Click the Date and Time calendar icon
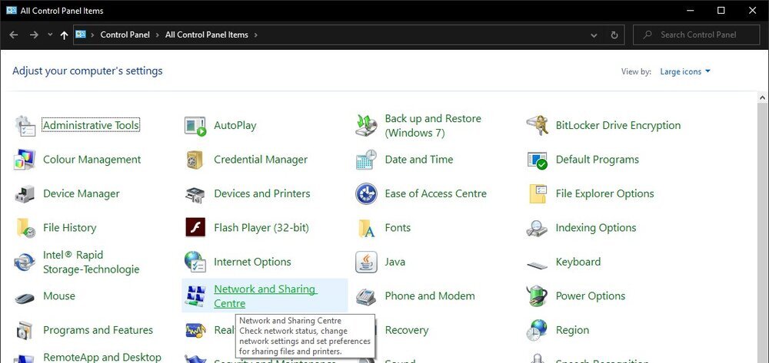Viewport: 769px width, 363px height. [x=366, y=160]
